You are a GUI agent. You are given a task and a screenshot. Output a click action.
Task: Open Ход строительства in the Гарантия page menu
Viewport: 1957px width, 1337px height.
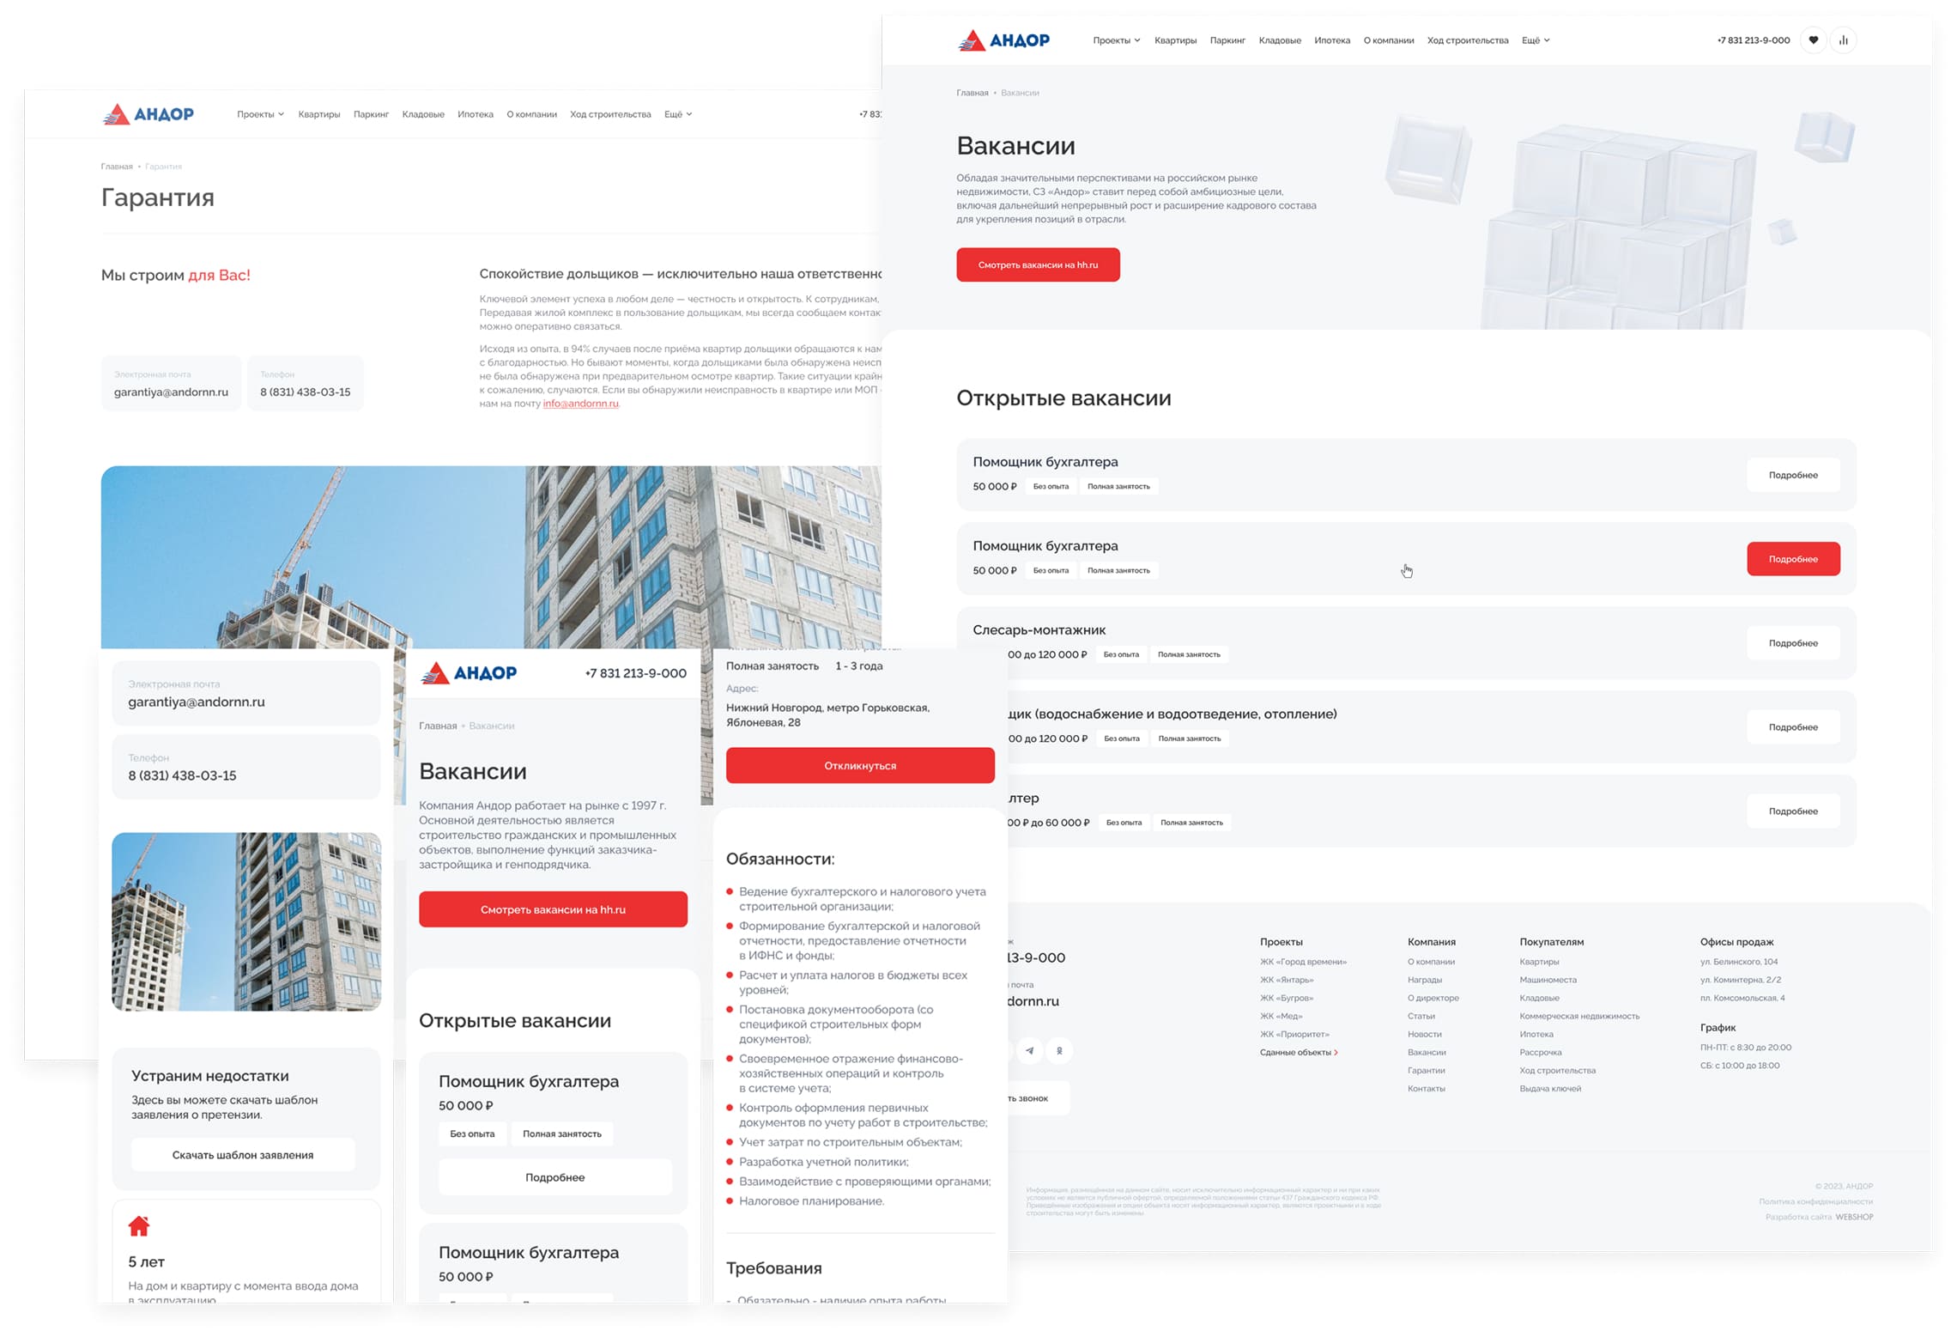[610, 114]
